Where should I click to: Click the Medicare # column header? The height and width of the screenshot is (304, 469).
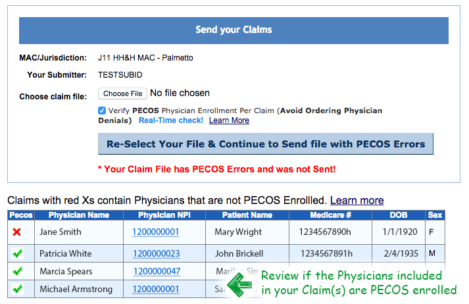(330, 215)
